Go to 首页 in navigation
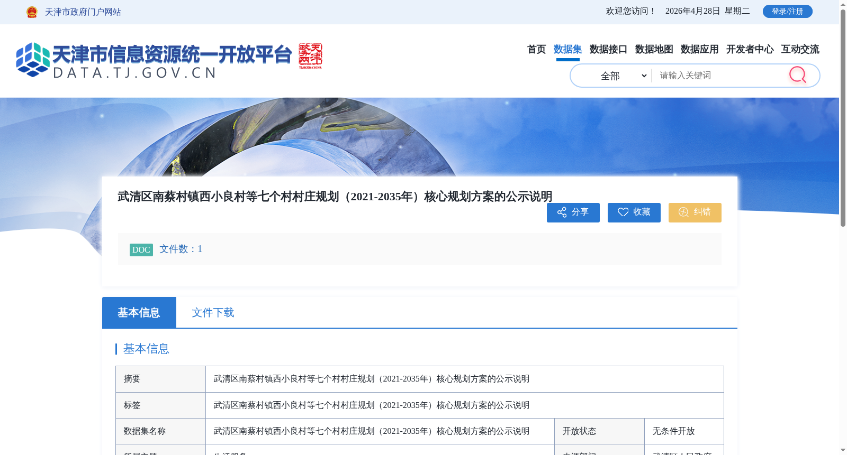Screen dimensions: 847x455 coord(536,49)
